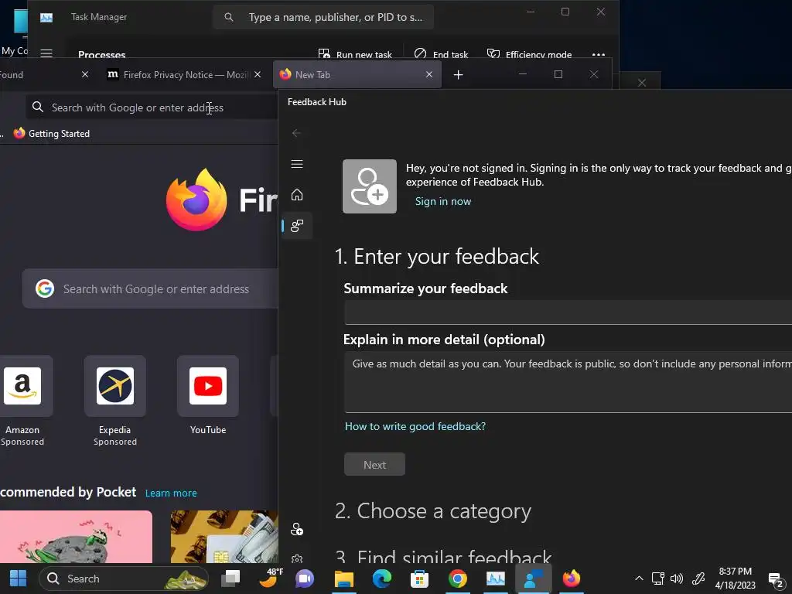Open volume control in system tray
Screen dimensions: 792x594
(677, 579)
